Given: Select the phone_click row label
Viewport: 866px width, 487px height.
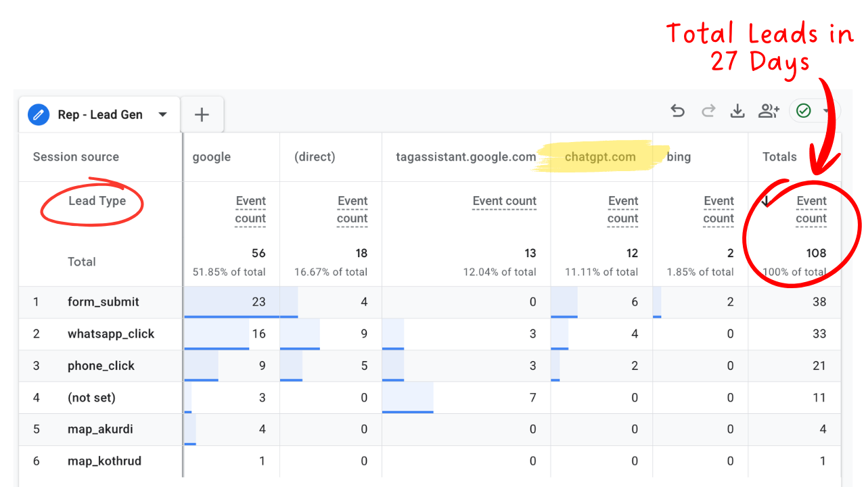Looking at the screenshot, I should (101, 365).
